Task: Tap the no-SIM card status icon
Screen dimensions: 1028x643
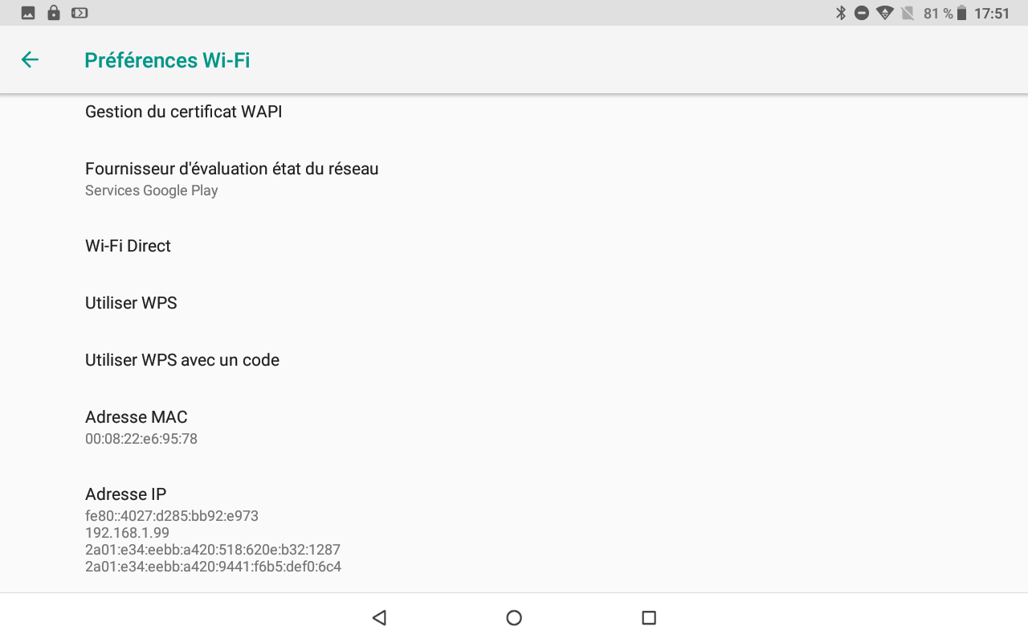Action: [x=908, y=13]
